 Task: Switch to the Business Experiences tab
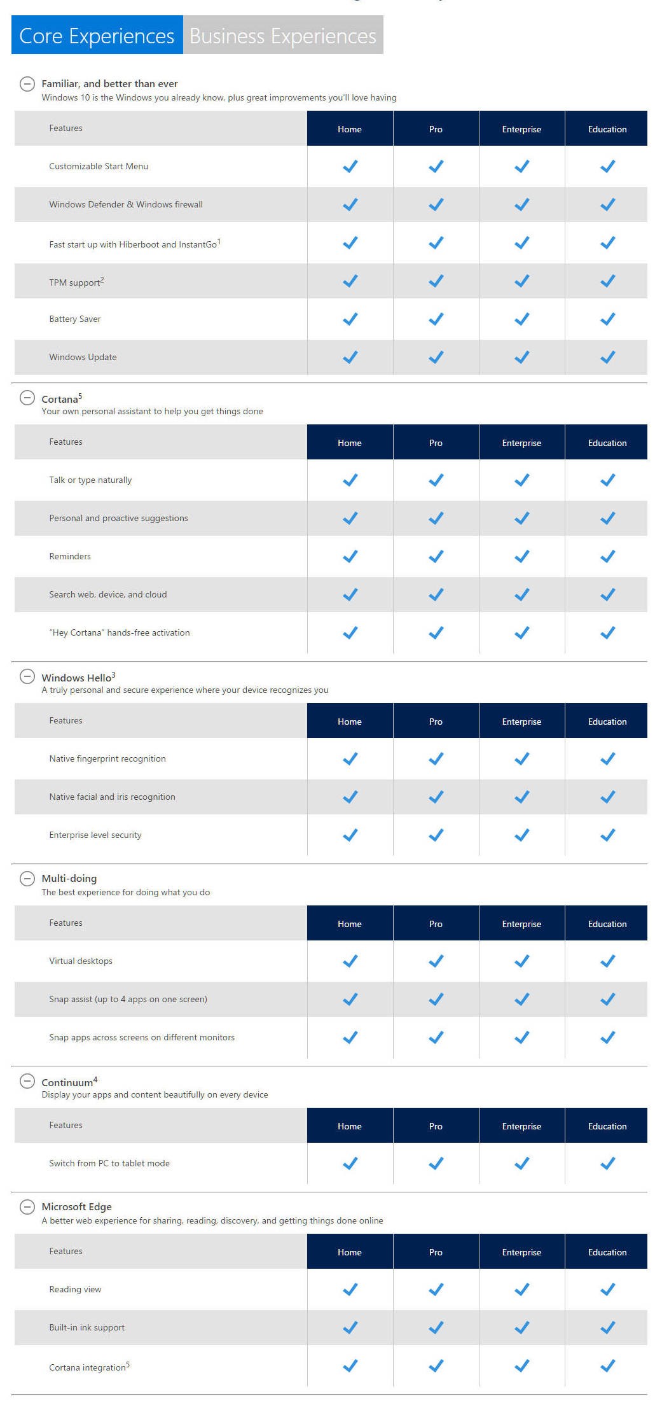point(283,35)
